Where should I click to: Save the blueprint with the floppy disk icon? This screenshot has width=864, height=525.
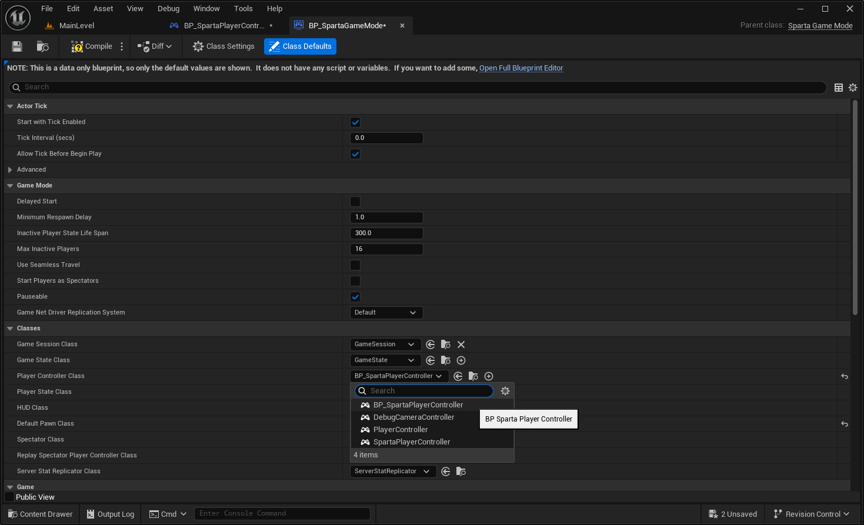pyautogui.click(x=17, y=46)
